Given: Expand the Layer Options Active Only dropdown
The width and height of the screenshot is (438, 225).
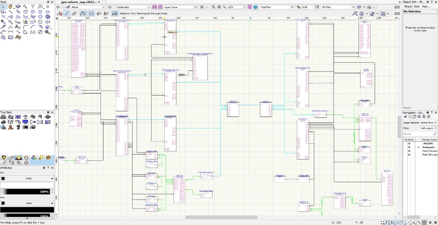Looking at the screenshot, I should coord(429,122).
